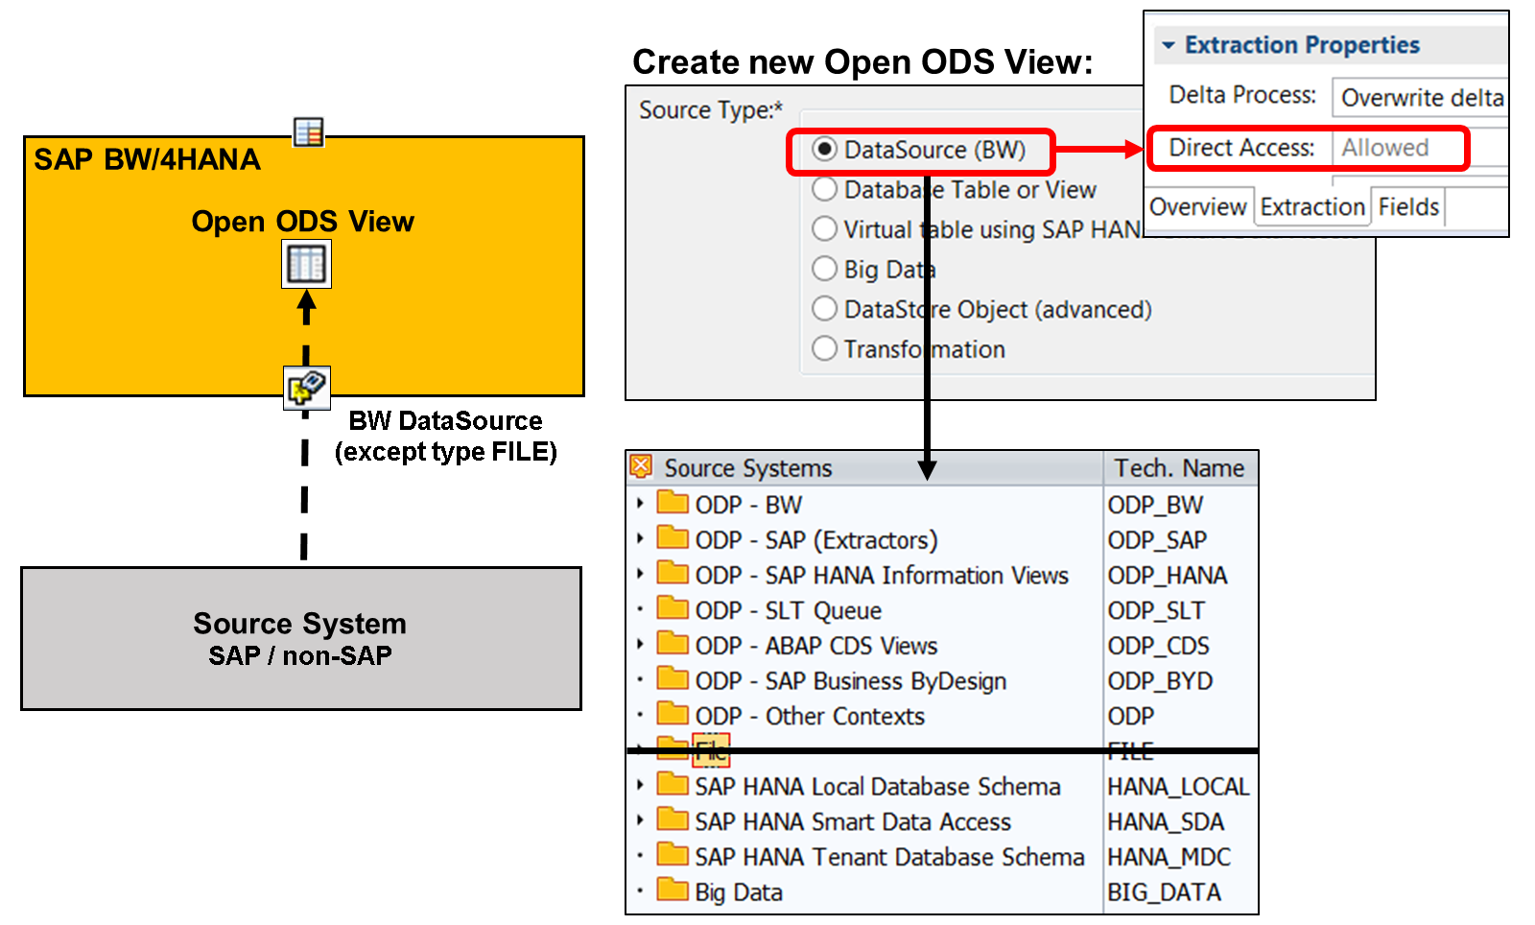Viewport: 1535px width, 925px height.
Task: Click the HANA_MDC technical name cell
Action: (x=1169, y=857)
